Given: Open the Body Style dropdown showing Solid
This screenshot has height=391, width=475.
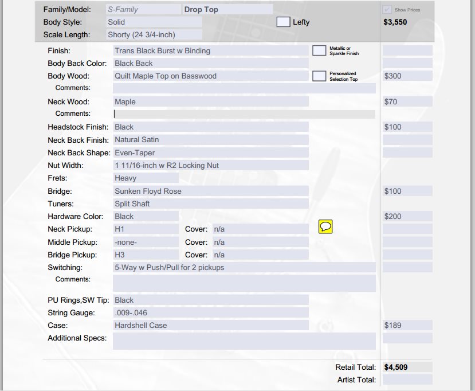Looking at the screenshot, I should 154,22.
